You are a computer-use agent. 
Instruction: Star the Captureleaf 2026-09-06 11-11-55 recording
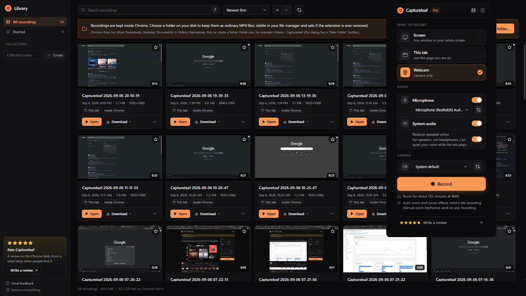click(156, 140)
